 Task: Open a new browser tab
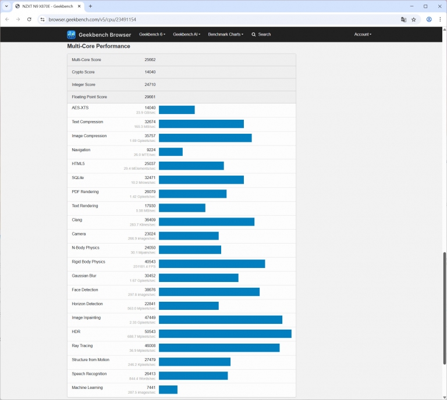coord(90,6)
